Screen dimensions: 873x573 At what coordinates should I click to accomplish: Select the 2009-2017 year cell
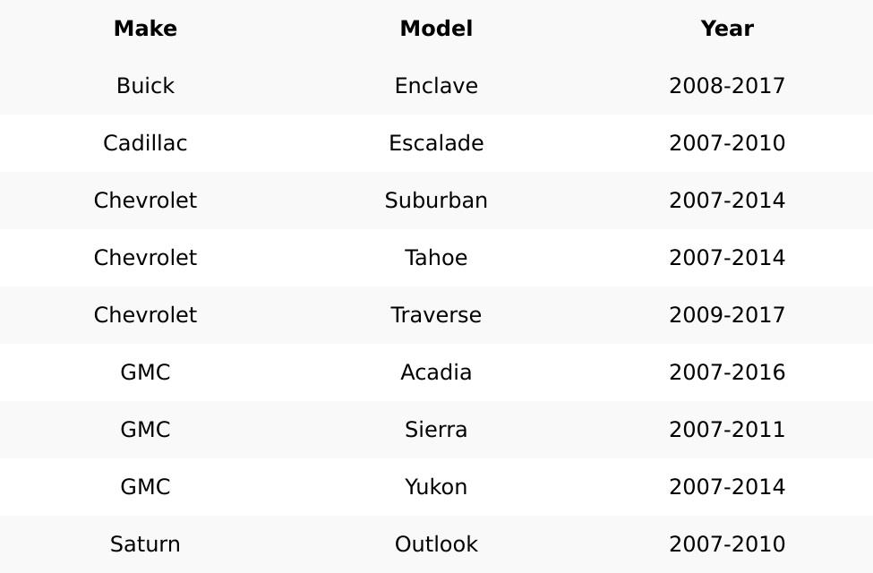[x=727, y=315]
